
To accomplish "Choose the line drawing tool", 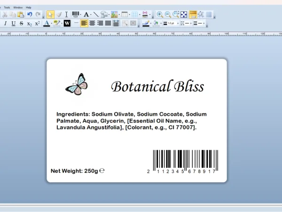I will coord(96,15).
